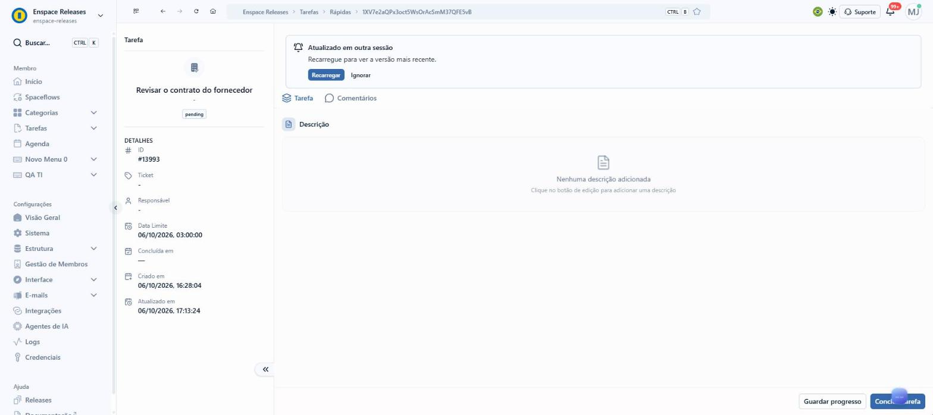This screenshot has height=415, width=933.
Task: Open the Enspace Releases logo icon
Action: coord(20,15)
